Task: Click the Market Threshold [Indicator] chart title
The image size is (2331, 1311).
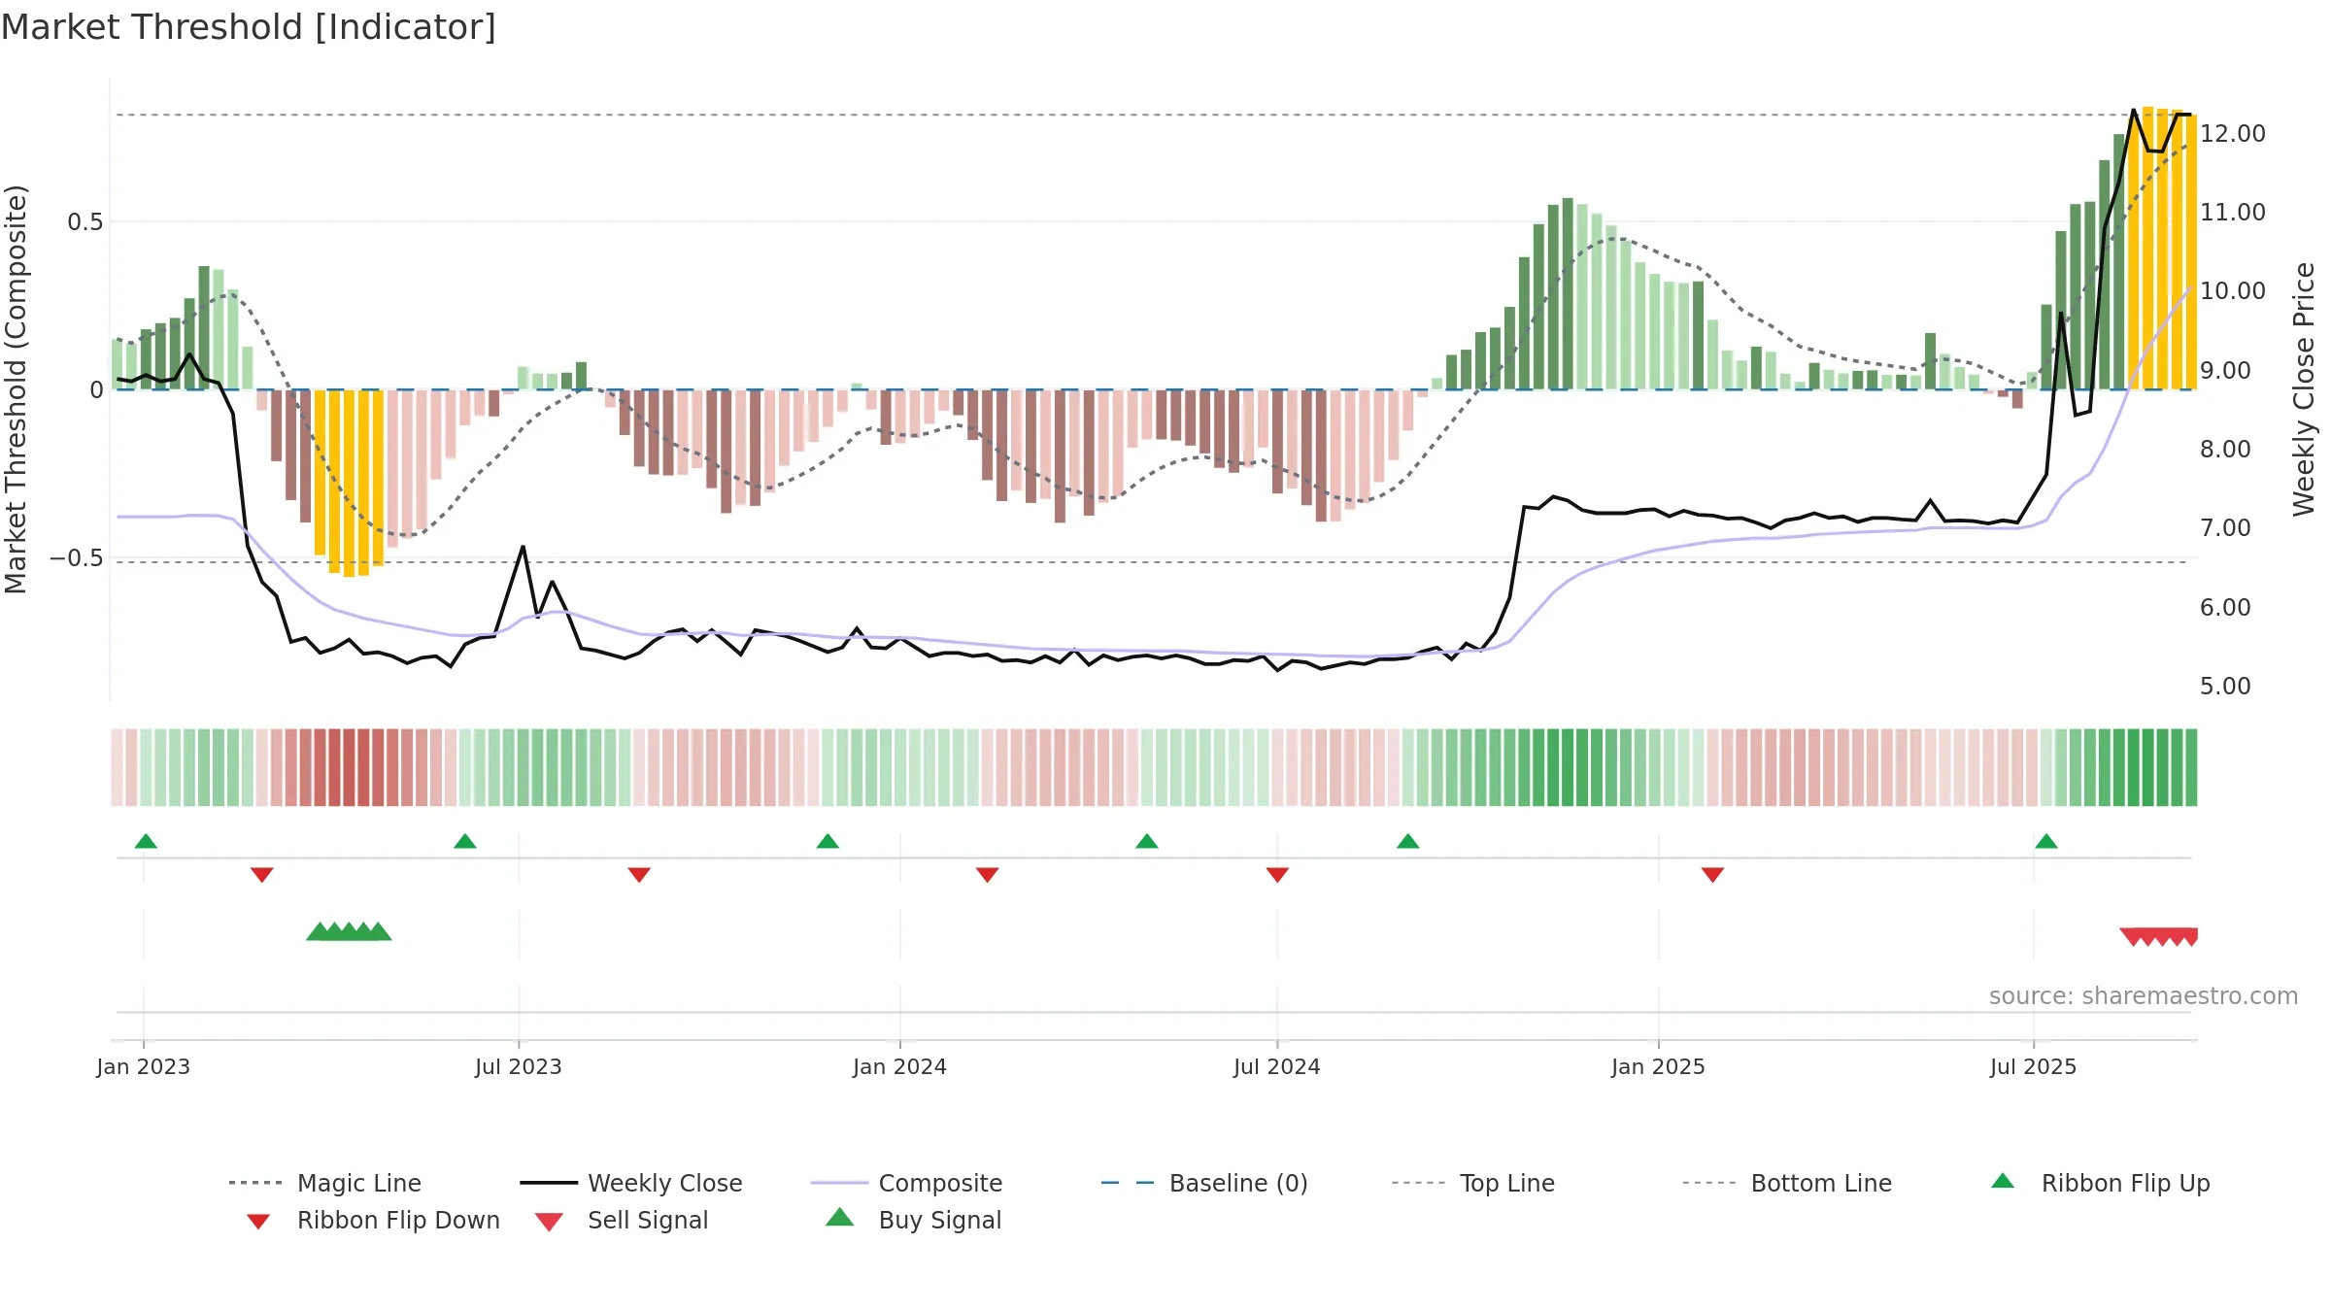Action: (x=249, y=27)
